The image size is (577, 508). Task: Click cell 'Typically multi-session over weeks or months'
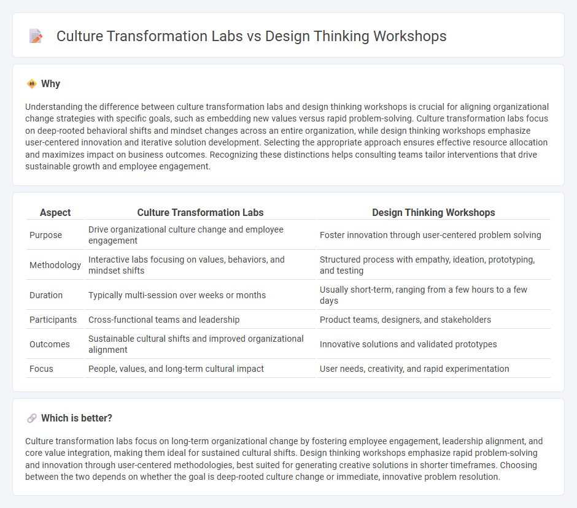(x=200, y=295)
